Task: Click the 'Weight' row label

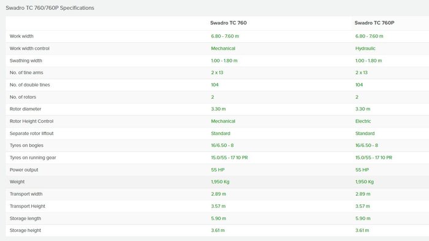Action: (17, 182)
